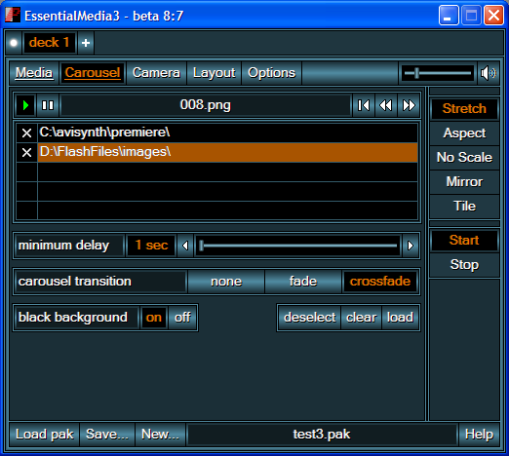
Task: Remove C:\avisynth\premiere\ folder with its X
Action: point(26,133)
